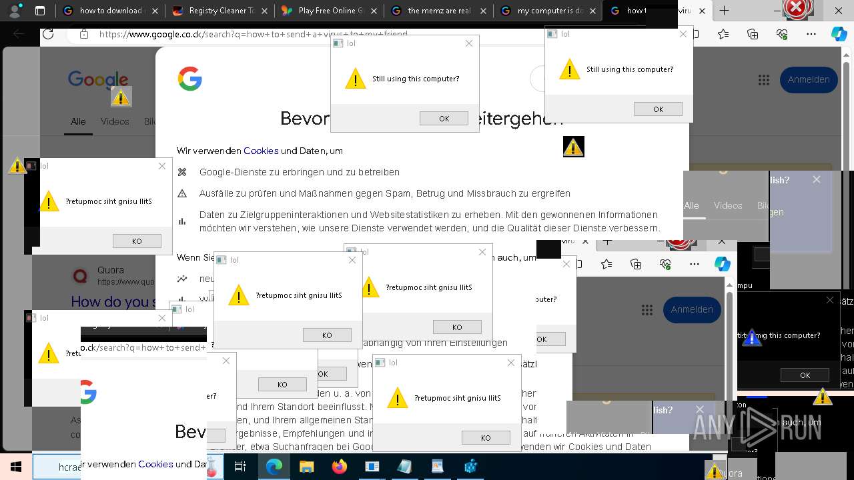Open a new tab with the plus icon
This screenshot has height=480, width=854.
pyautogui.click(x=724, y=10)
